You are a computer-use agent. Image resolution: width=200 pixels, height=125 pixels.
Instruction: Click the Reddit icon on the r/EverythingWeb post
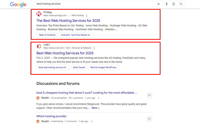[x=38, y=98]
